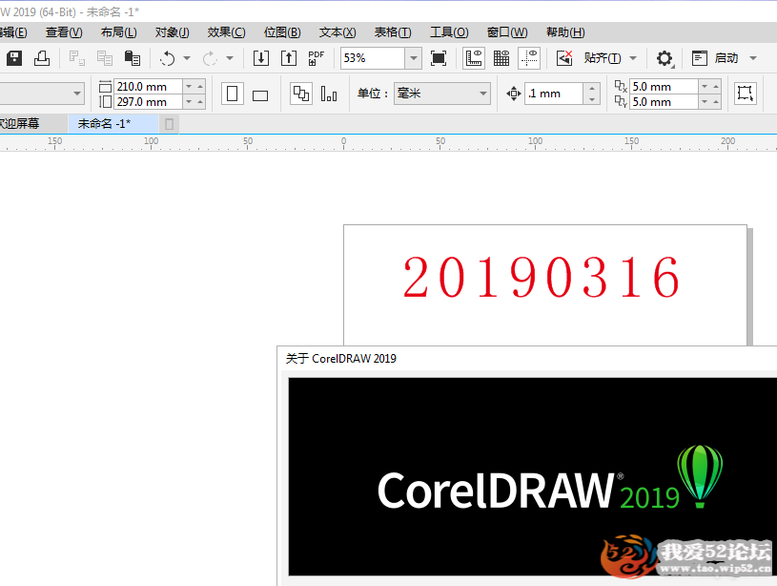
Task: Click the Print icon
Action: point(42,58)
